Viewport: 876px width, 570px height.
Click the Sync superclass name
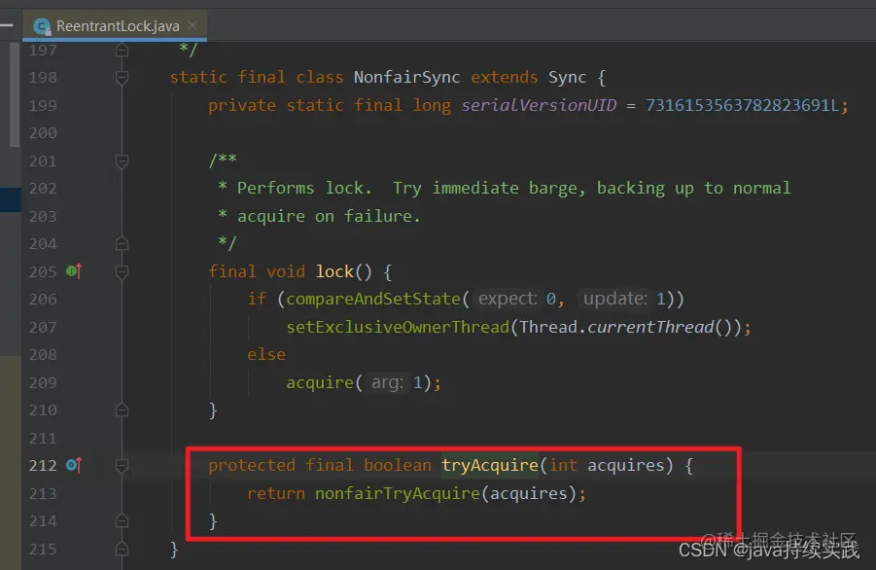567,77
